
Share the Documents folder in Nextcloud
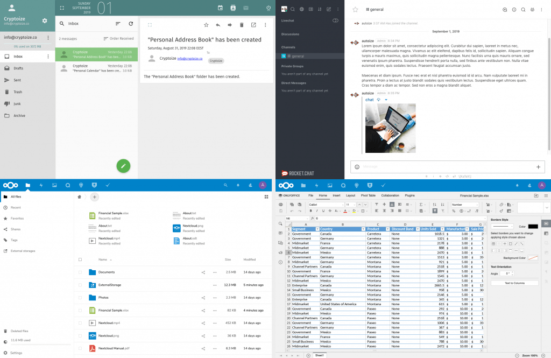(203, 272)
